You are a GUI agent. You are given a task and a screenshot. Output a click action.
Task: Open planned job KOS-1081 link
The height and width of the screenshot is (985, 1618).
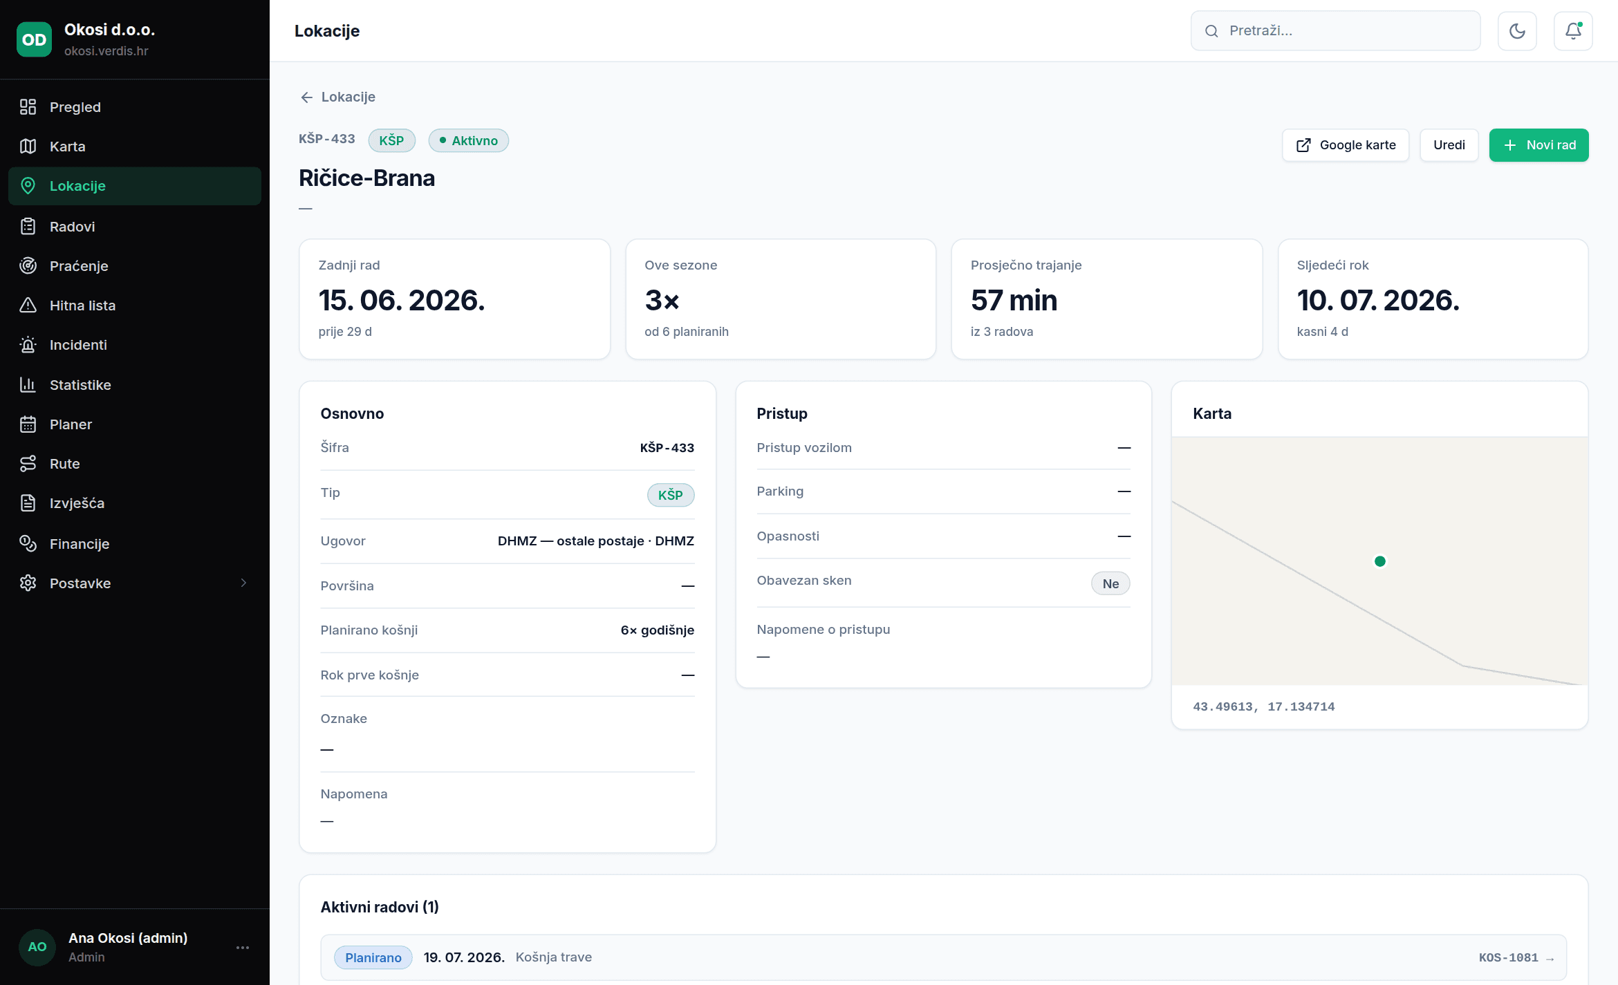[x=1516, y=958]
